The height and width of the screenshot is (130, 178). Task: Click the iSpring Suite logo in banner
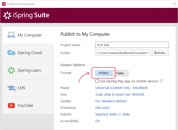point(26,15)
